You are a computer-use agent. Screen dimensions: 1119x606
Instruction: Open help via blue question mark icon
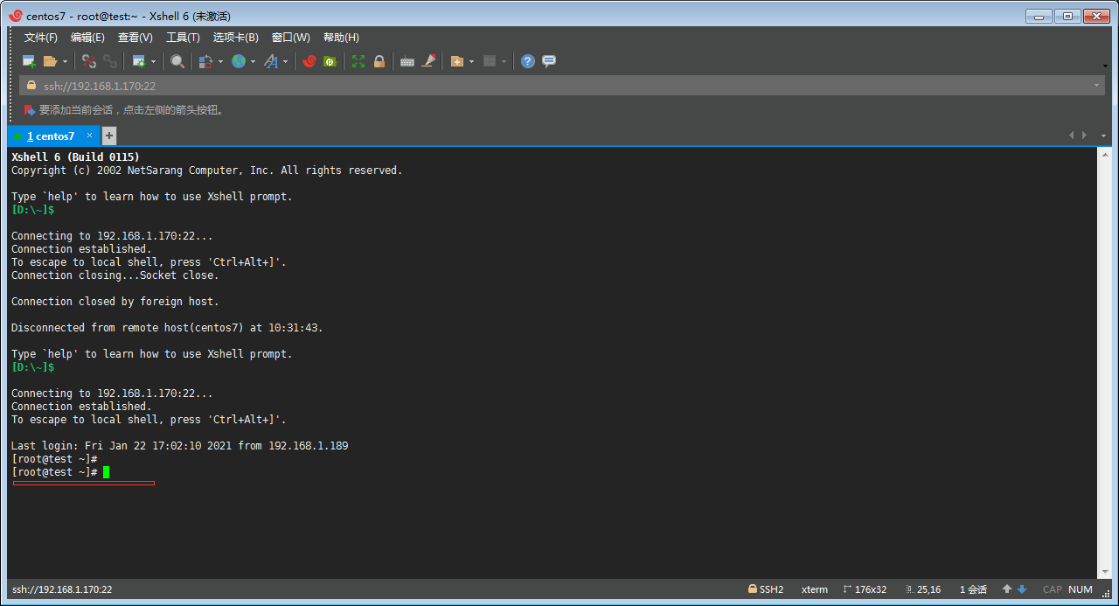click(527, 61)
